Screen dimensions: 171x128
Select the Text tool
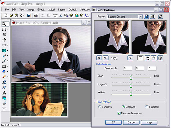click(x=4, y=93)
